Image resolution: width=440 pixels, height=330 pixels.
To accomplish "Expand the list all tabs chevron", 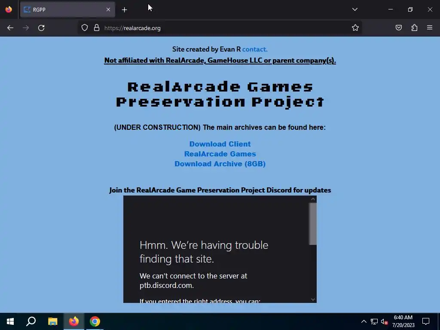I will tap(354, 9).
